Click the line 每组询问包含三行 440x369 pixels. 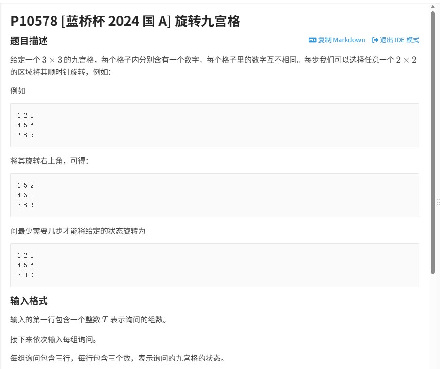tap(117, 358)
